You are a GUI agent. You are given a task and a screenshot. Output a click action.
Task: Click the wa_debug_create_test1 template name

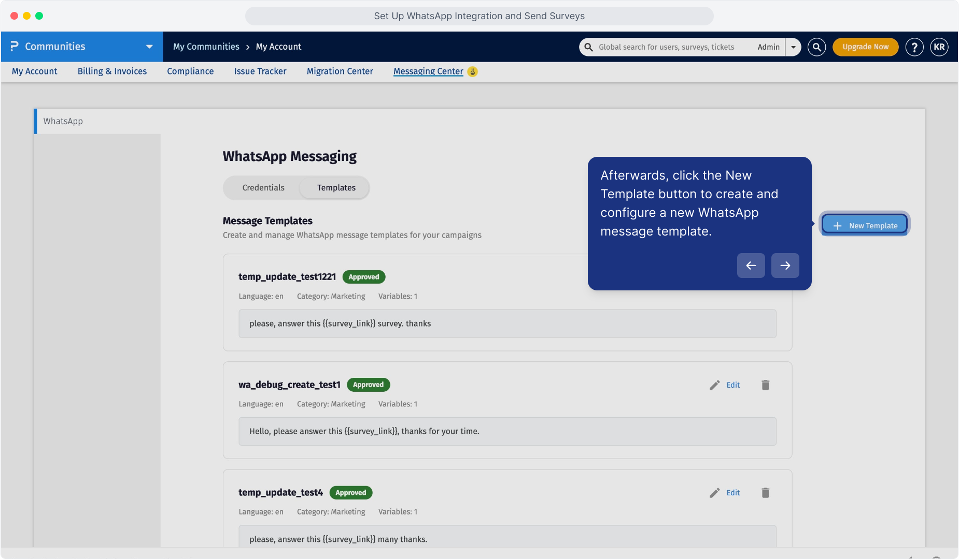289,385
